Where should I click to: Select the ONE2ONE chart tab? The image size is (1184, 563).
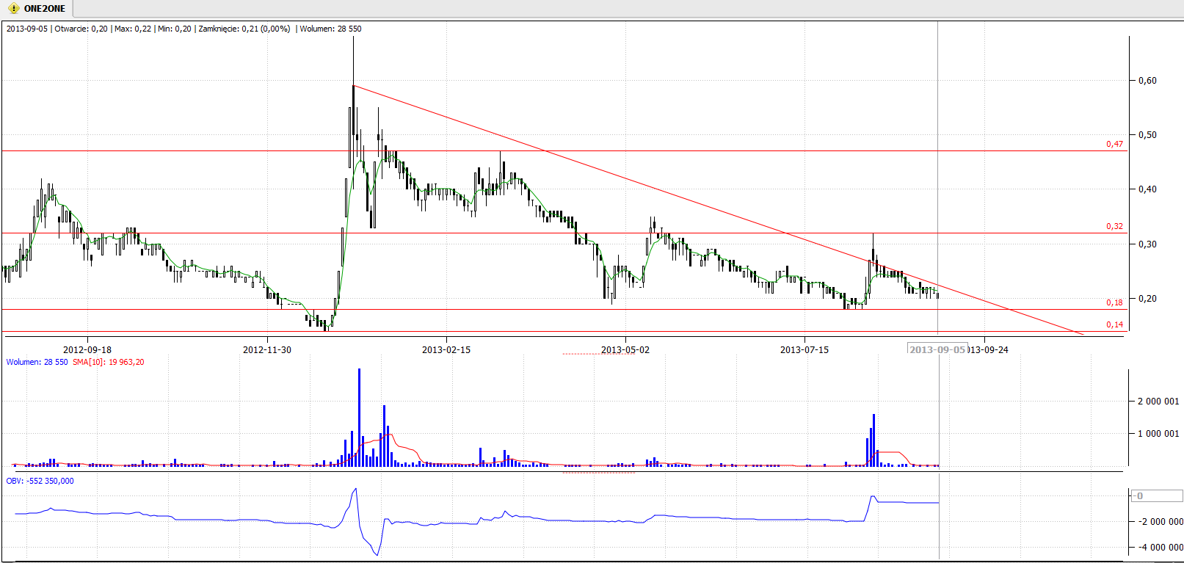click(37, 9)
